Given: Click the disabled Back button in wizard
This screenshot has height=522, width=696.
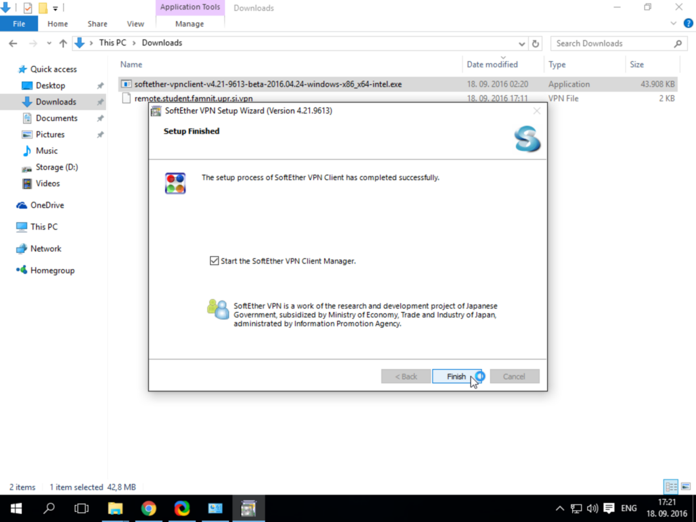Looking at the screenshot, I should (x=406, y=377).
